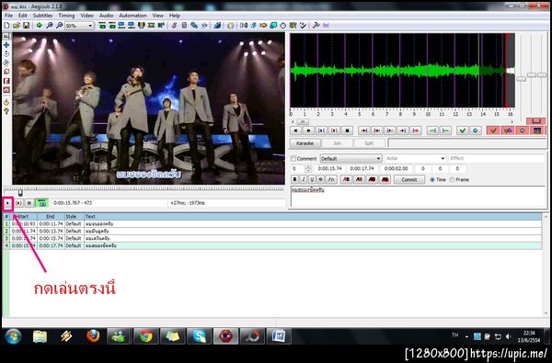Open Firefox from the taskbar
552x363 pixels.
point(93,336)
